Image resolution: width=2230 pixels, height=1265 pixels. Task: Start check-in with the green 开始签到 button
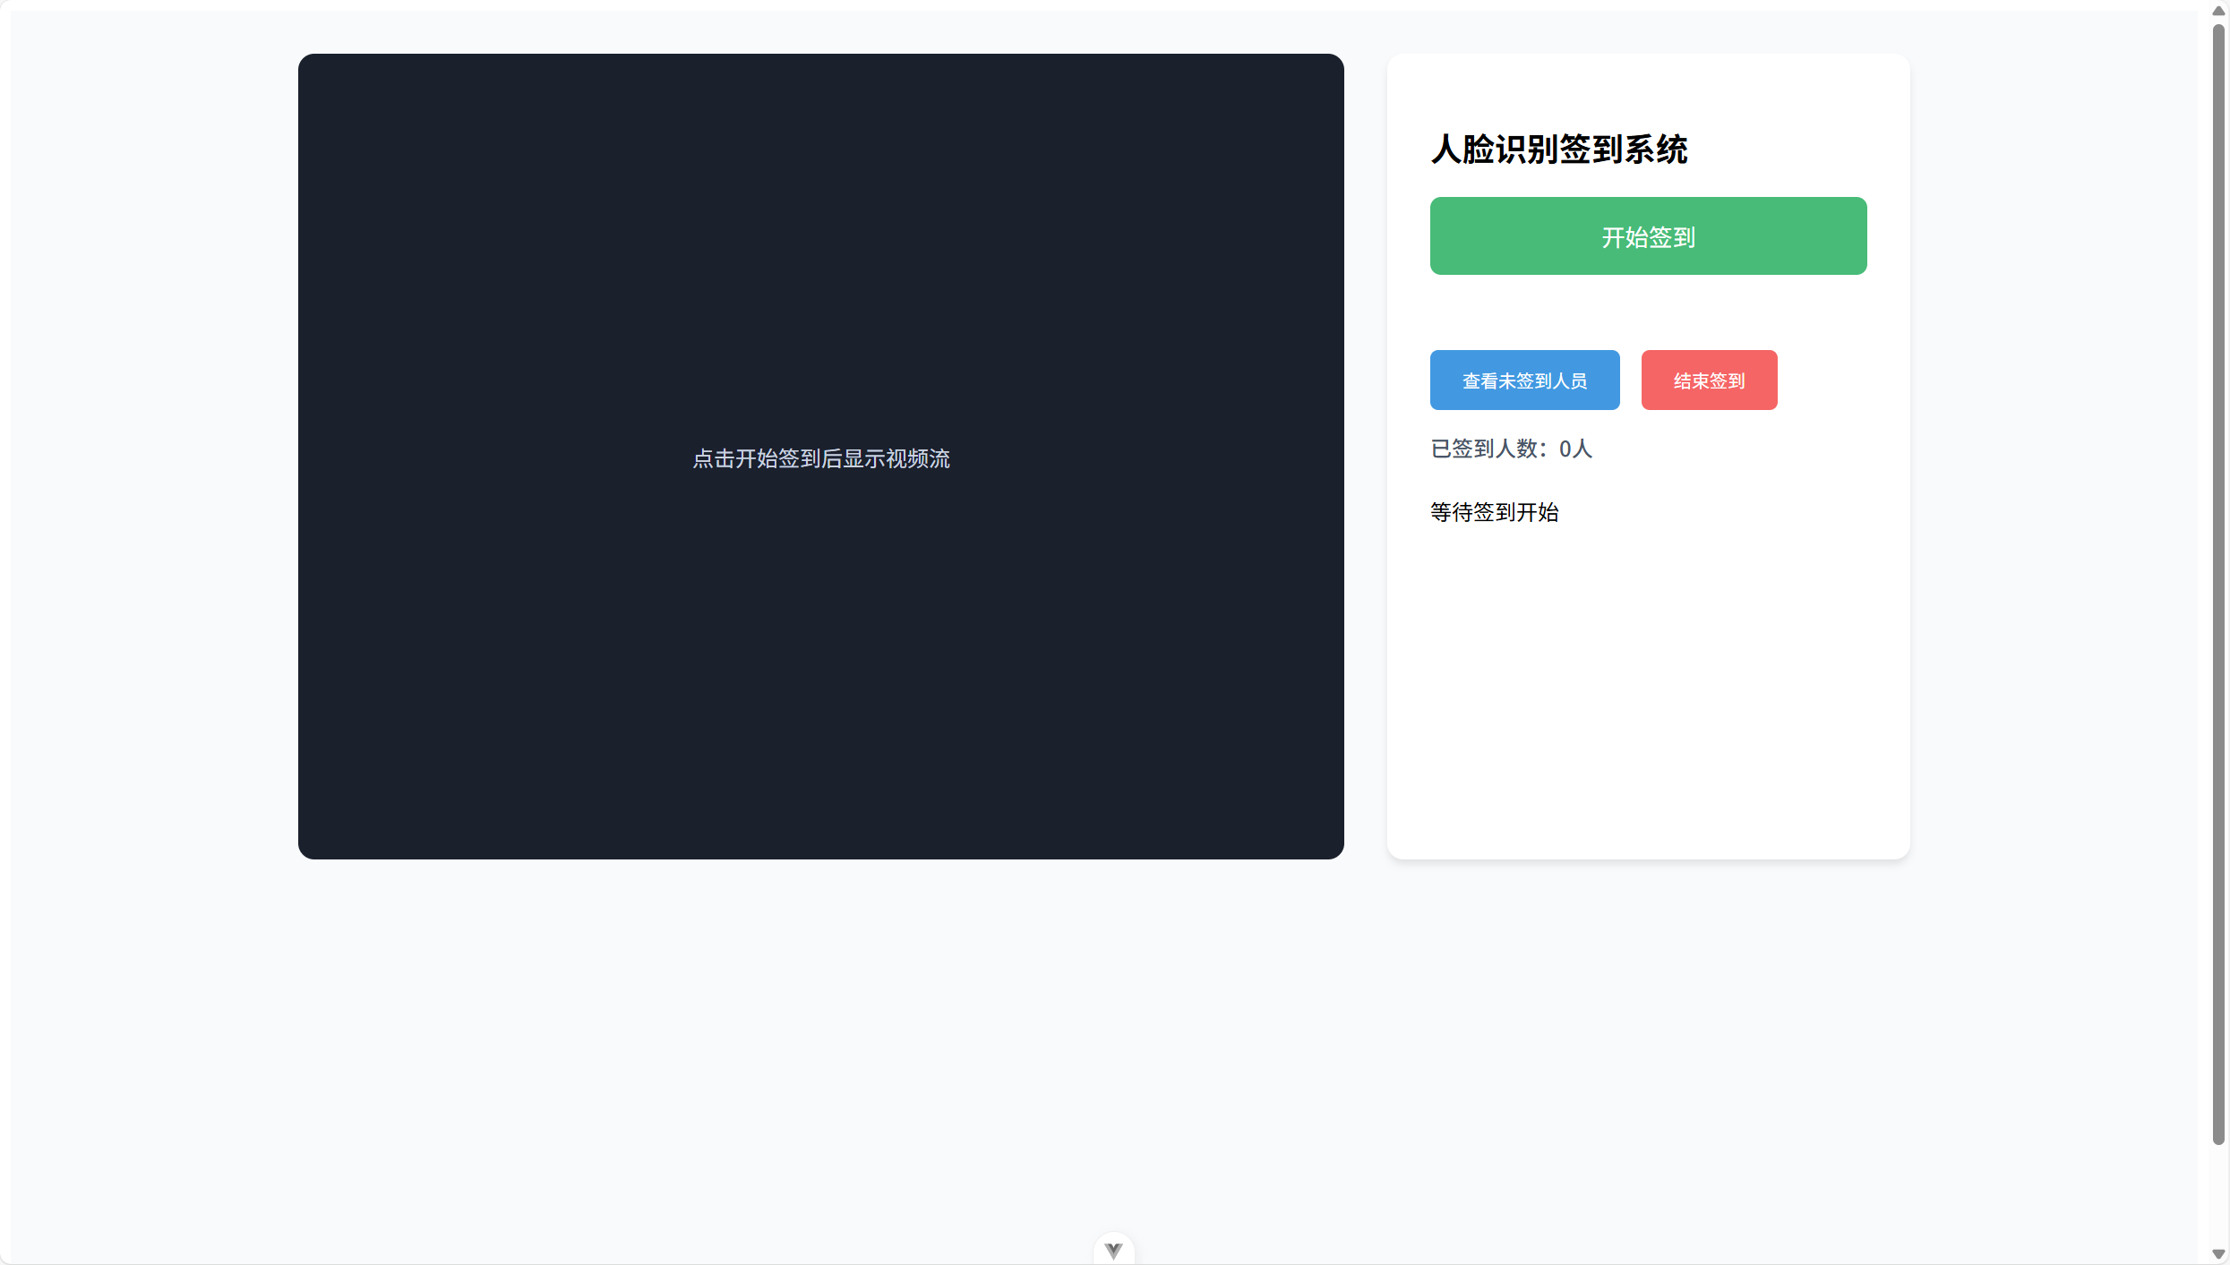point(1648,236)
